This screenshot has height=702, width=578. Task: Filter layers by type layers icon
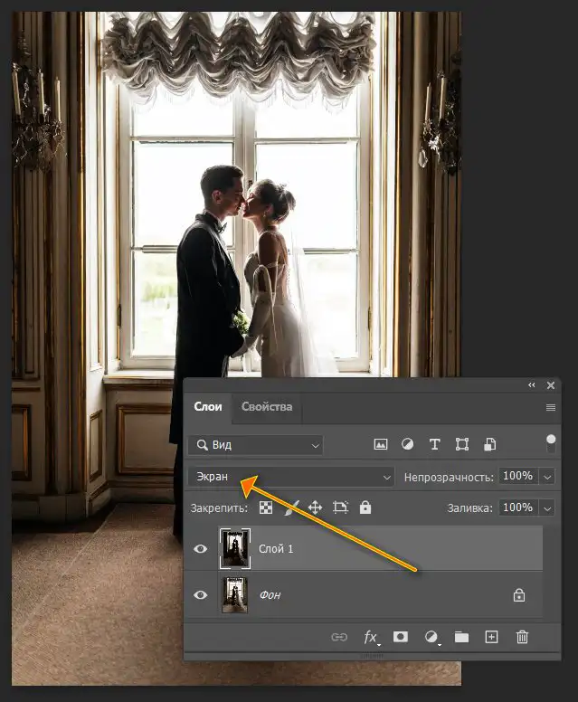(x=434, y=444)
